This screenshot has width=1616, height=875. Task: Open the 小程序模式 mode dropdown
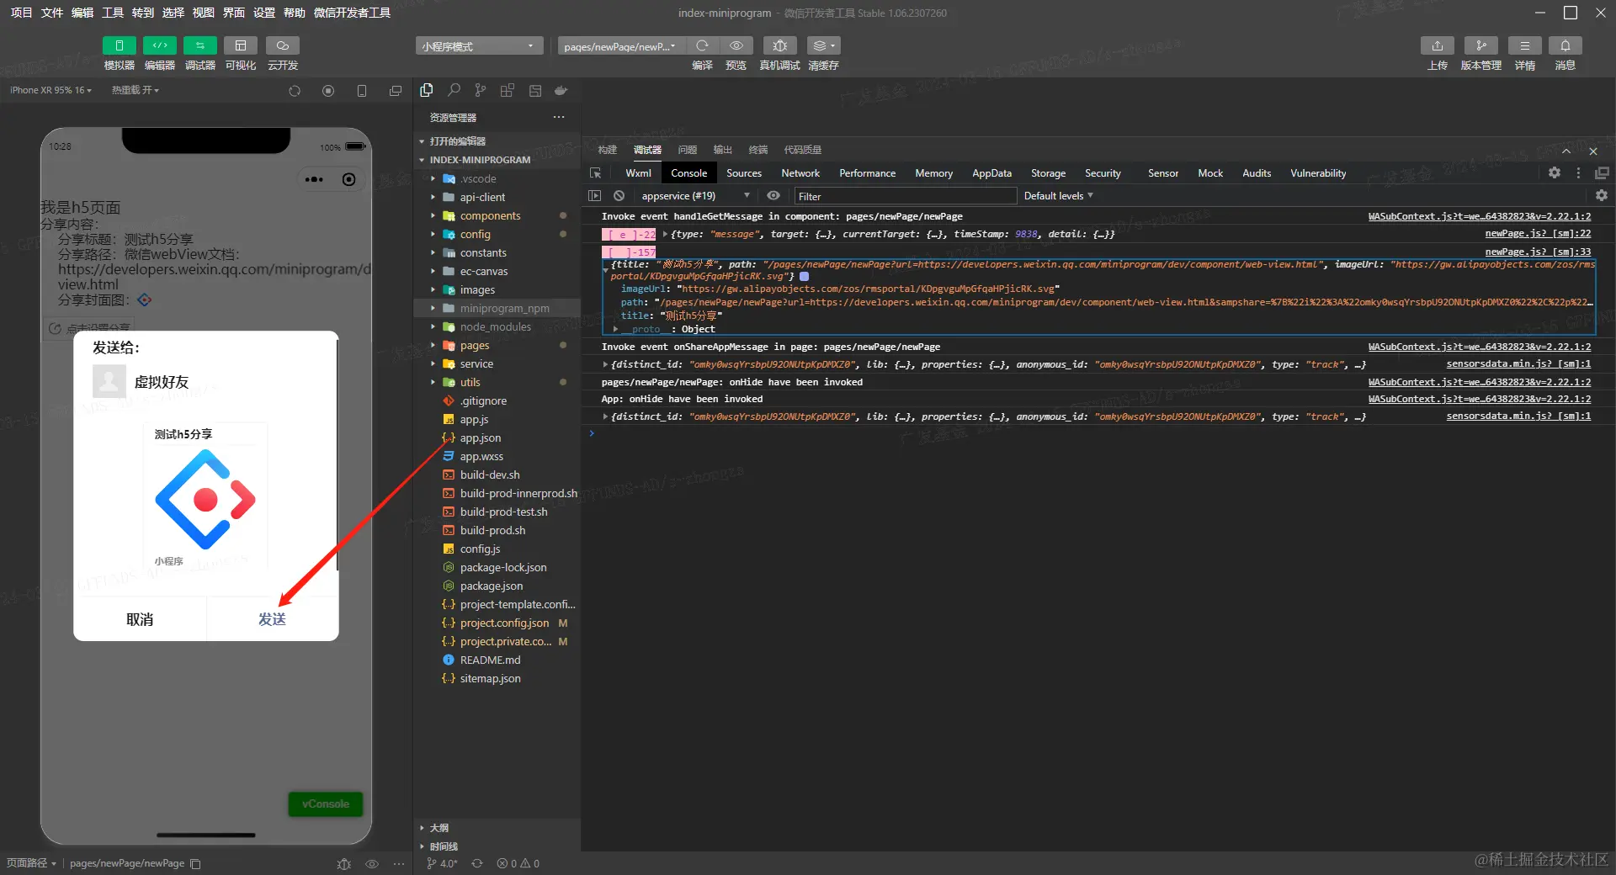point(478,46)
